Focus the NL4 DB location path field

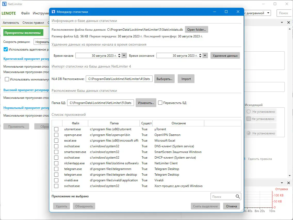pyautogui.click(x=119, y=79)
